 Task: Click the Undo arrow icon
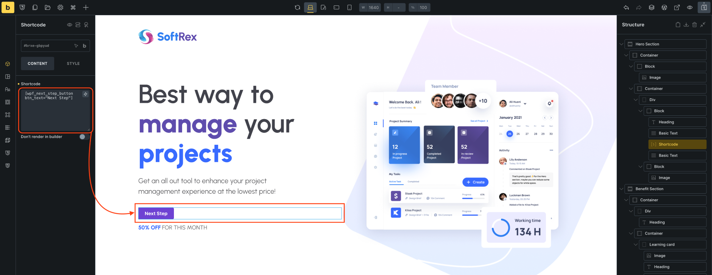pos(626,7)
